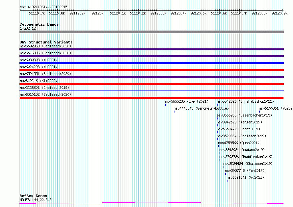Click the thin blue line under nsv3238601
The width and height of the screenshot is (293, 207).
coord(151,91)
